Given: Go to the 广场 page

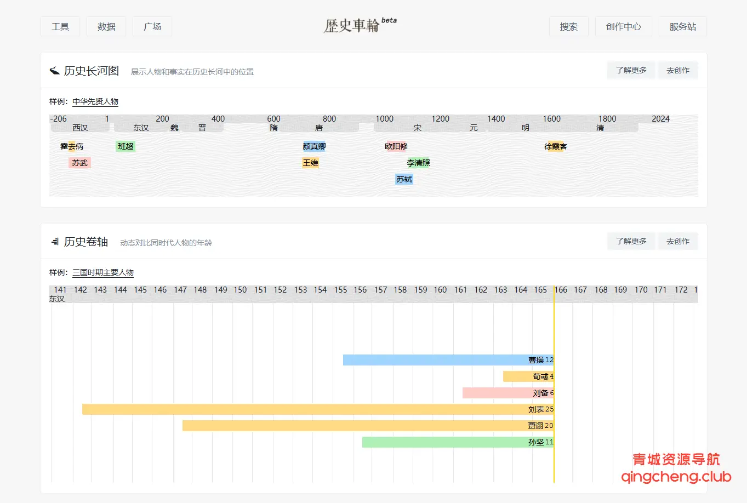Looking at the screenshot, I should click(x=152, y=26).
